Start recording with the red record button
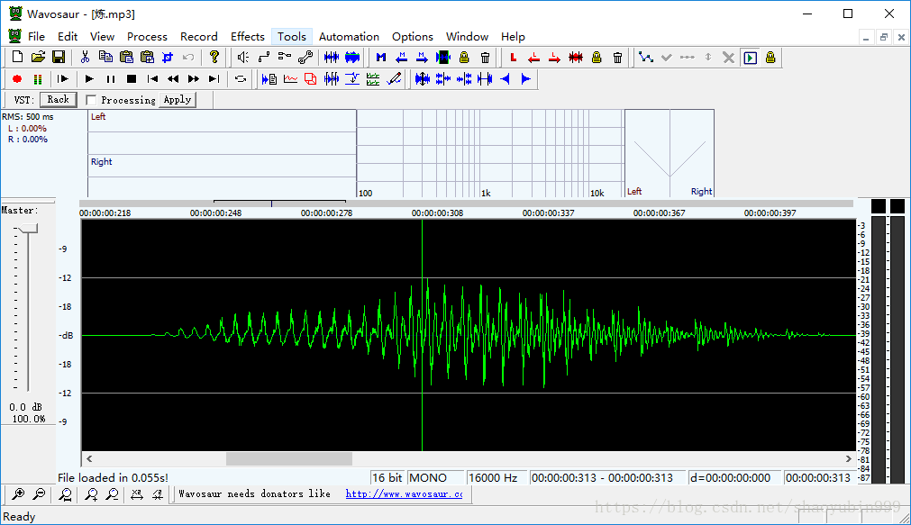 point(17,79)
